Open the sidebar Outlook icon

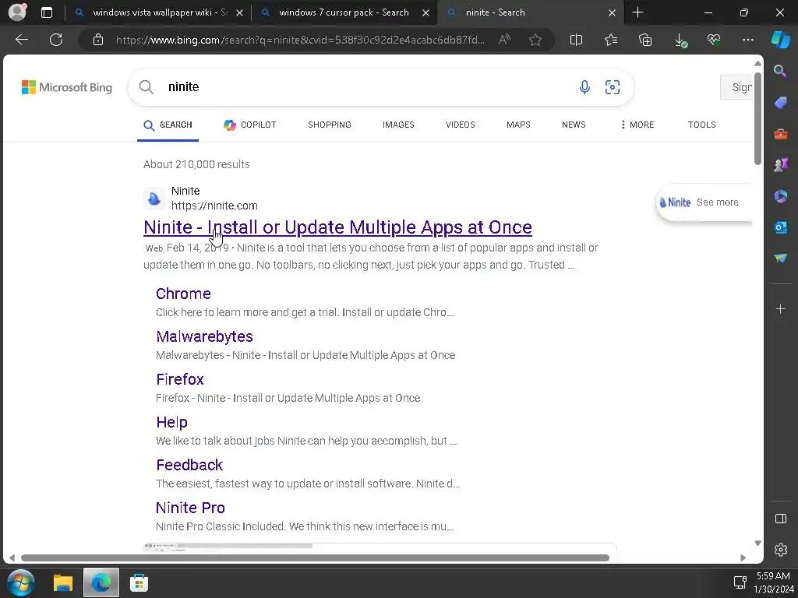(x=780, y=227)
